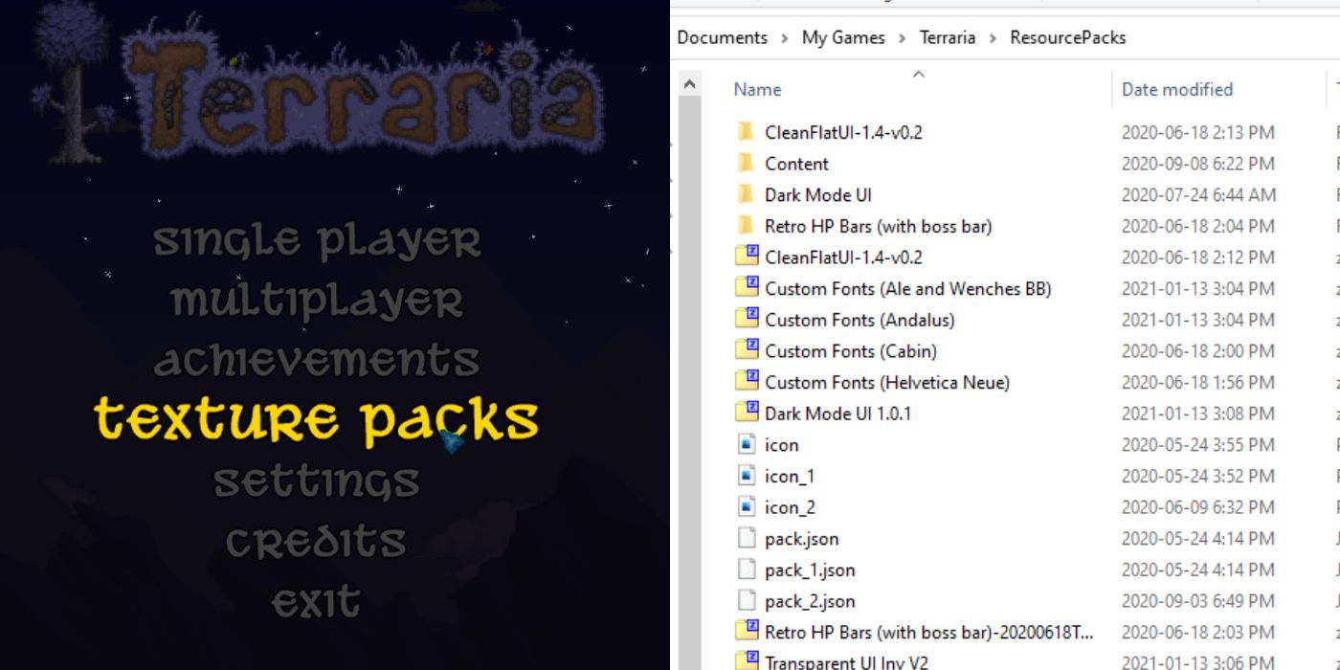Select the Dark Mode UI folder name
The image size is (1340, 670).
point(818,194)
